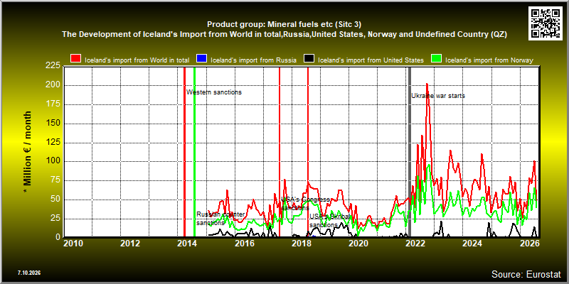Click the black United States legend swatch

309,59
